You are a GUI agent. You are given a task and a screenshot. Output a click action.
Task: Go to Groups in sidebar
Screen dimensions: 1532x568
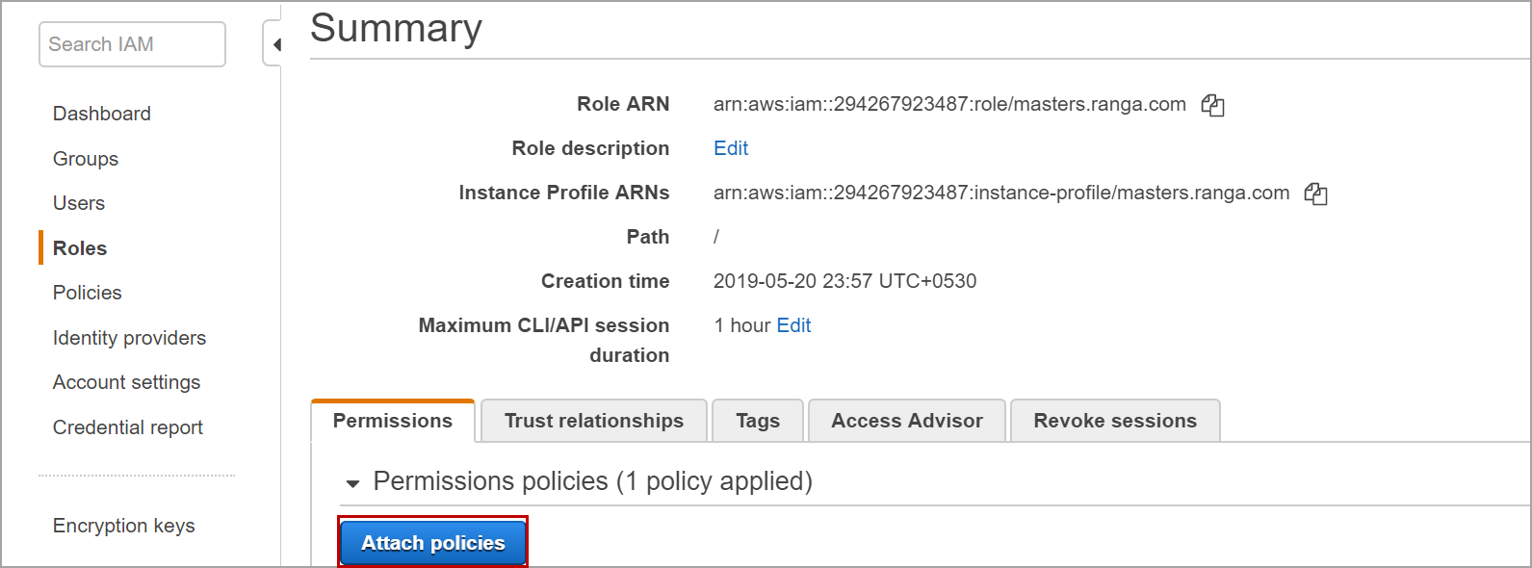(x=86, y=159)
